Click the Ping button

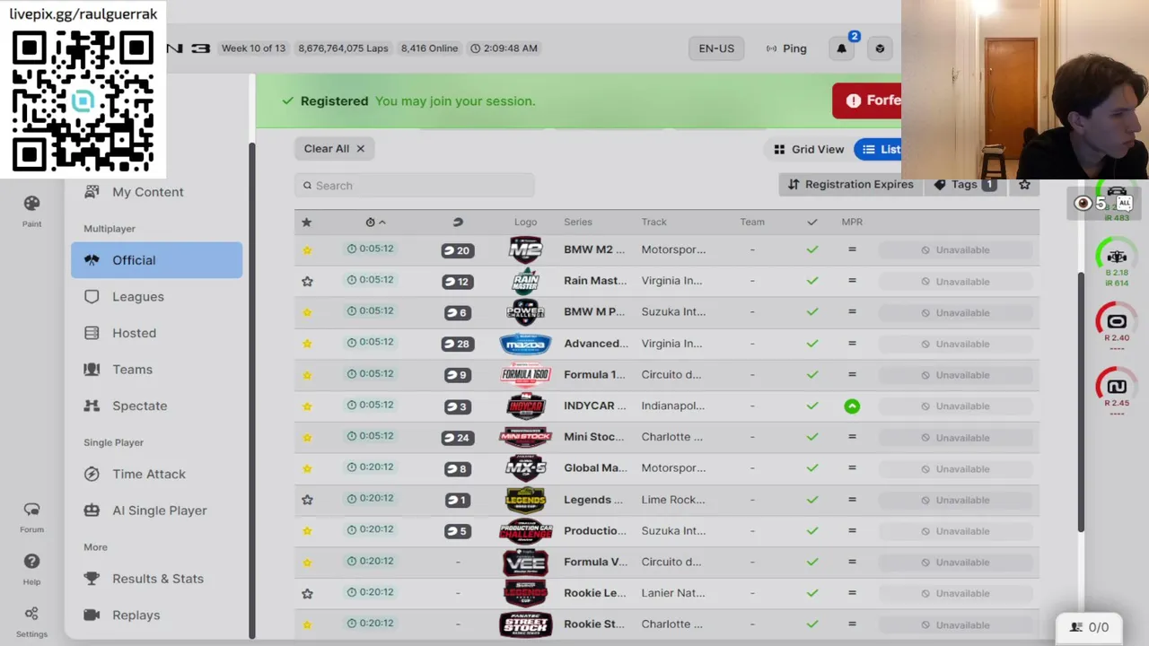tap(786, 48)
